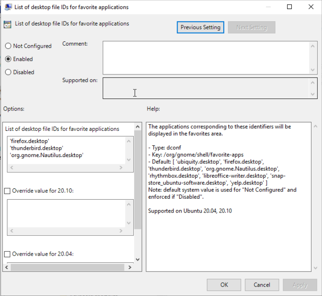Screen dimensions: 322x296
Task: Close the dialog with X button
Action: (311, 7)
